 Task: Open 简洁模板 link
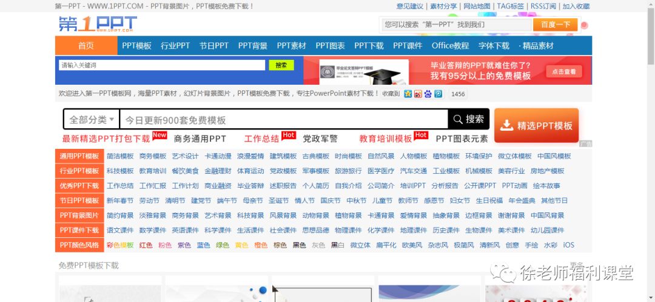pyautogui.click(x=120, y=156)
